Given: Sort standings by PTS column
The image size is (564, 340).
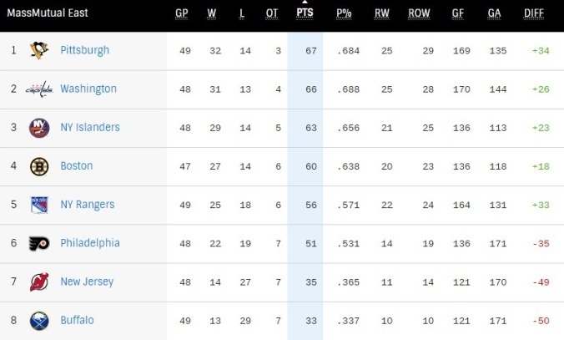Looking at the screenshot, I should click(305, 13).
